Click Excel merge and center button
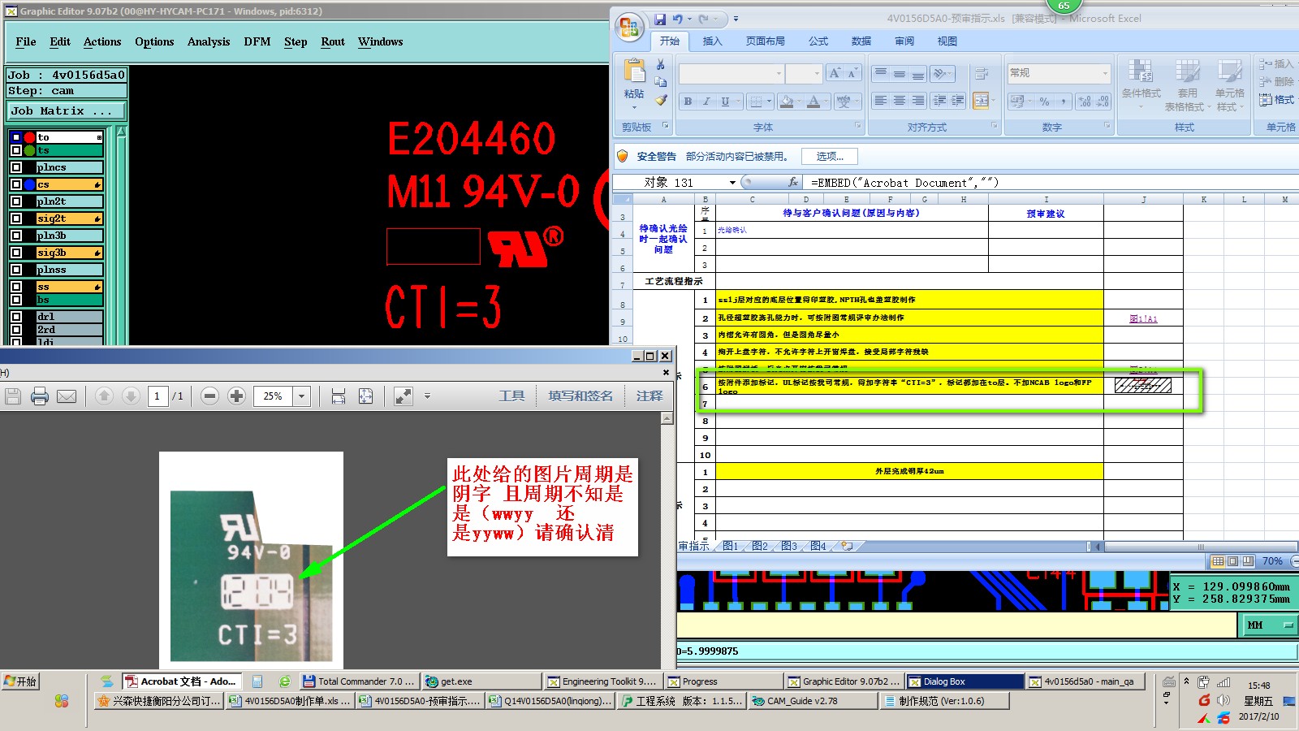The width and height of the screenshot is (1299, 731). (981, 101)
